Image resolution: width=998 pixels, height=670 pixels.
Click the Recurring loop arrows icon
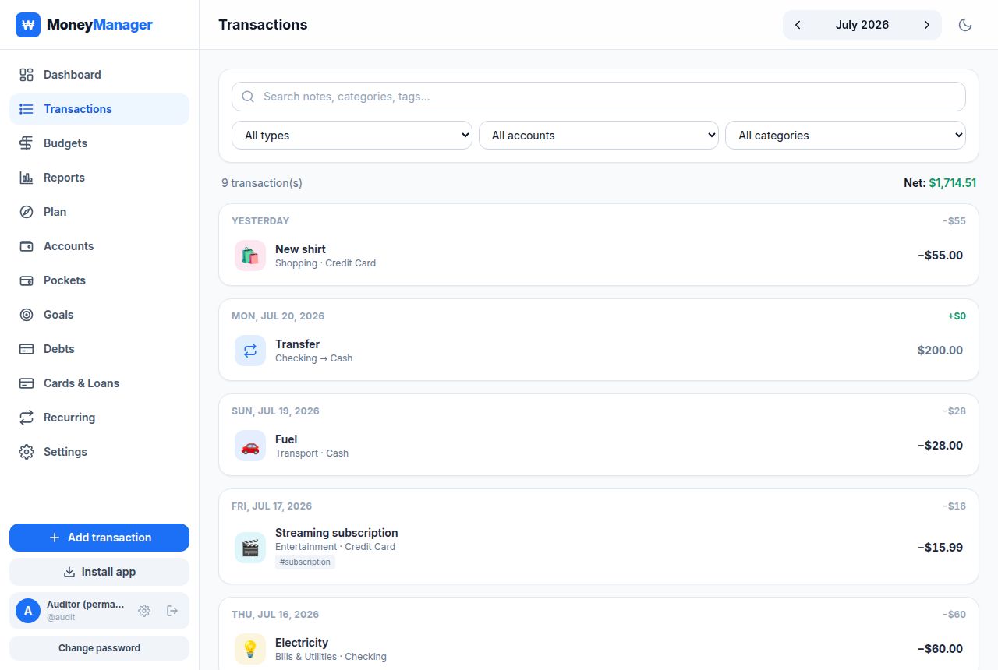tap(27, 418)
